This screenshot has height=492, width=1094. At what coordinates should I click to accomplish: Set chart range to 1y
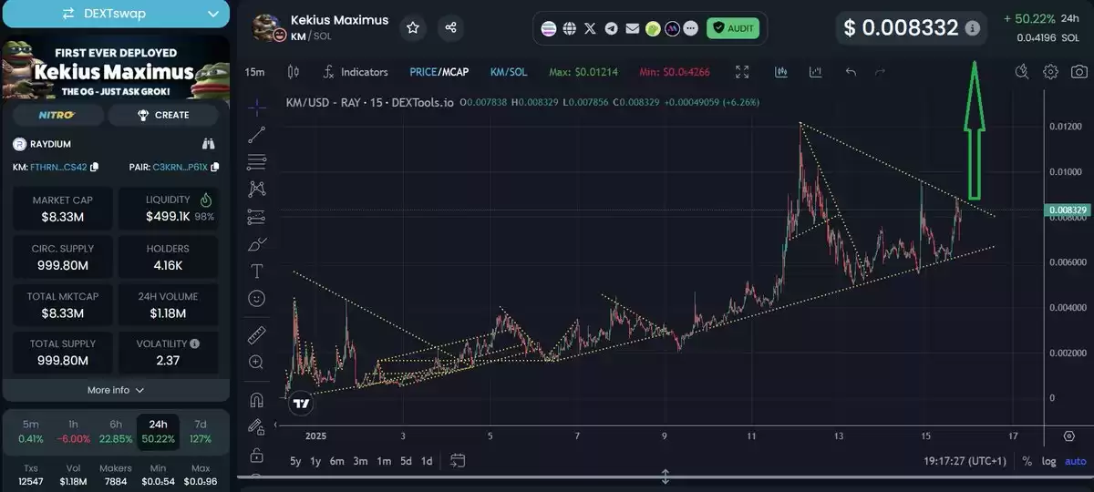pyautogui.click(x=315, y=461)
